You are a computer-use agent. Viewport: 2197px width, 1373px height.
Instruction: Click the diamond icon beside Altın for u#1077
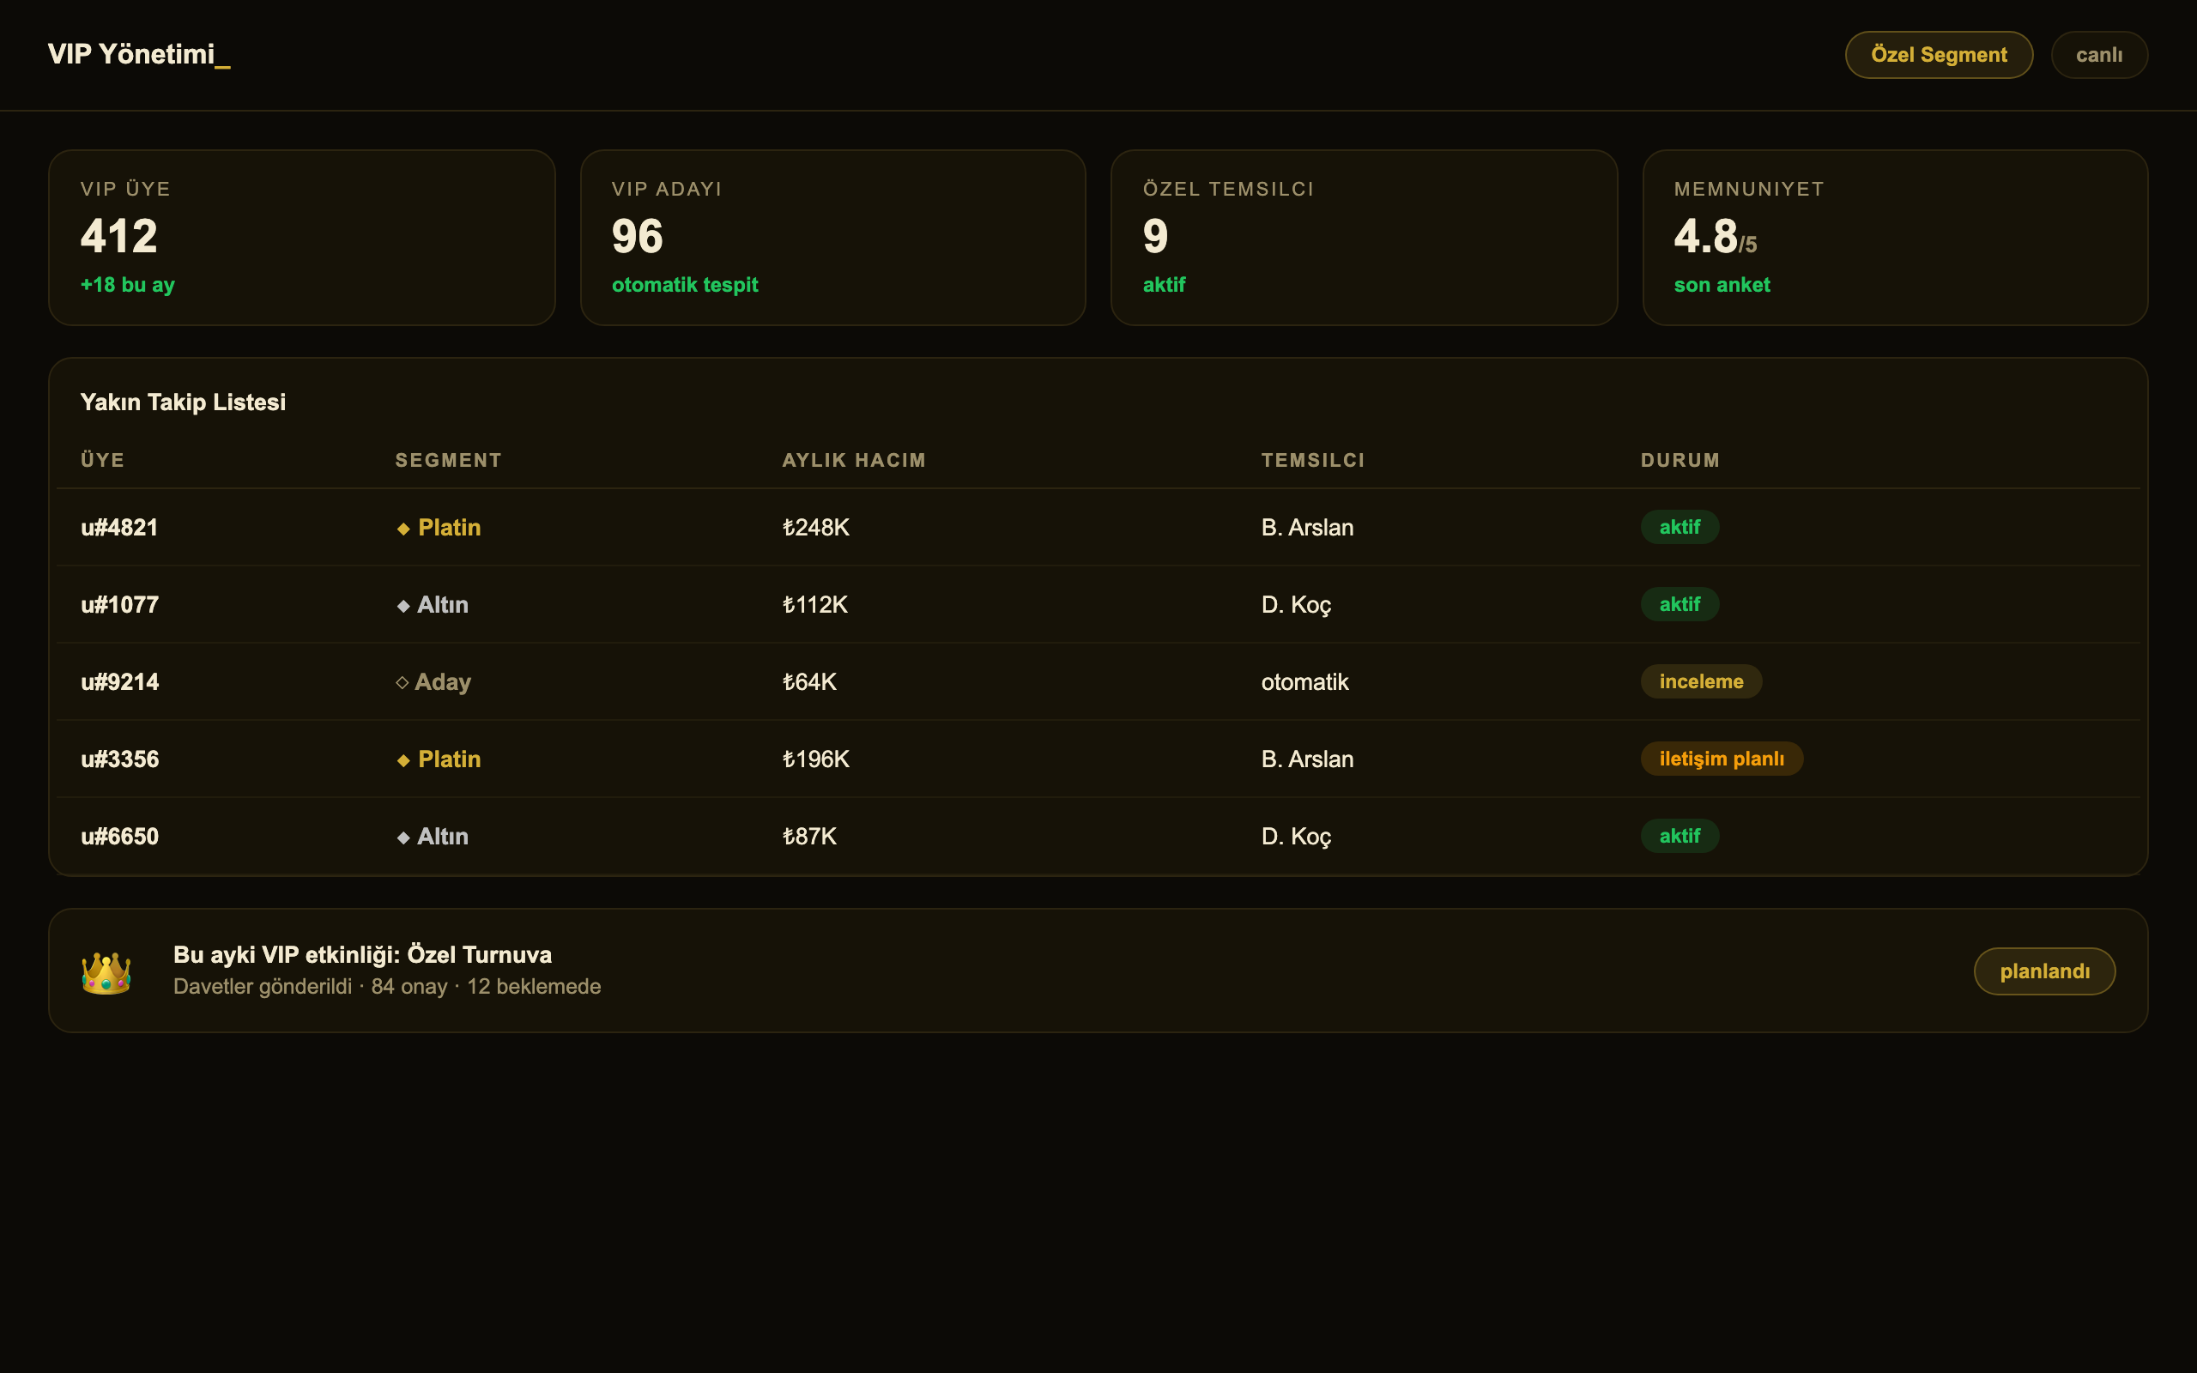click(403, 606)
